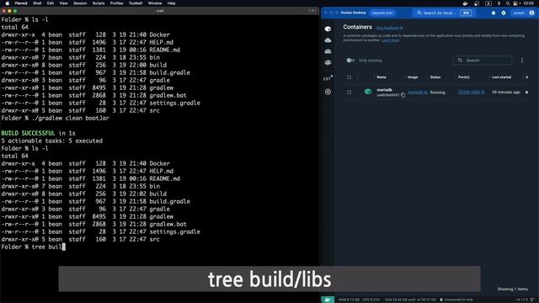The height and width of the screenshot is (303, 539).
Task: Click the containers Search field
Action: click(483, 61)
